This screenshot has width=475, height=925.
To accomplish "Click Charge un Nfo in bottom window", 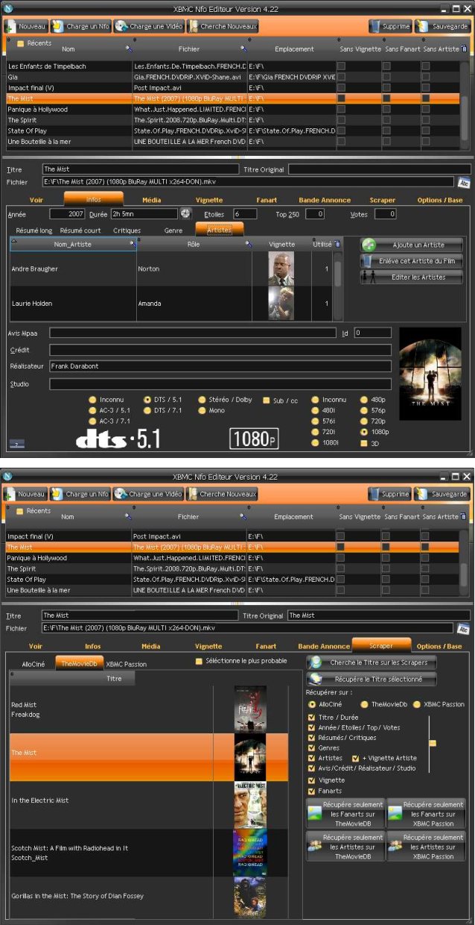I will (x=80, y=494).
